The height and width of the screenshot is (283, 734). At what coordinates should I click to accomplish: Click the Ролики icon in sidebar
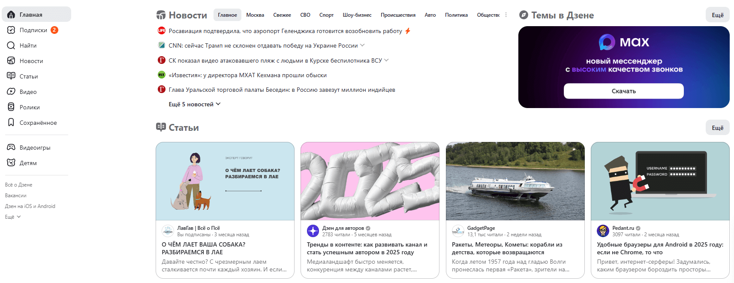11,107
